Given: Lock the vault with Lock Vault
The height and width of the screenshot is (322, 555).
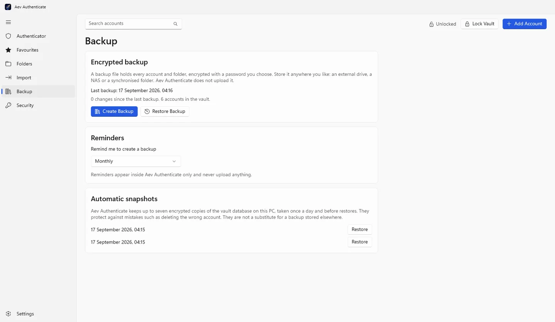Looking at the screenshot, I should [x=479, y=24].
